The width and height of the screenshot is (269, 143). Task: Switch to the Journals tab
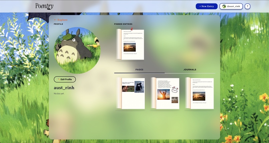click(x=190, y=70)
